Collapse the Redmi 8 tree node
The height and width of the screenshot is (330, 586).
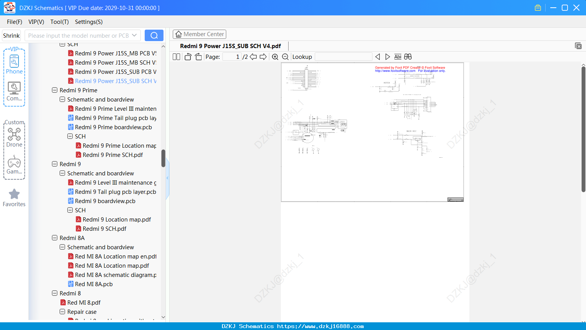pyautogui.click(x=55, y=293)
